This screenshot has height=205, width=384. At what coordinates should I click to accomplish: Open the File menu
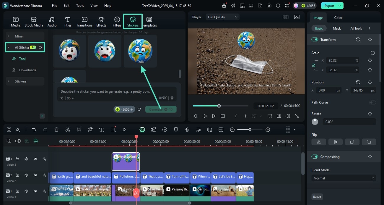pos(55,6)
